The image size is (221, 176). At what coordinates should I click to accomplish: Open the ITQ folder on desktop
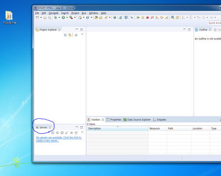coord(9,17)
